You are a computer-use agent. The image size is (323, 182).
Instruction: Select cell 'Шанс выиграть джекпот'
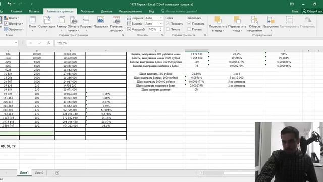(156, 90)
